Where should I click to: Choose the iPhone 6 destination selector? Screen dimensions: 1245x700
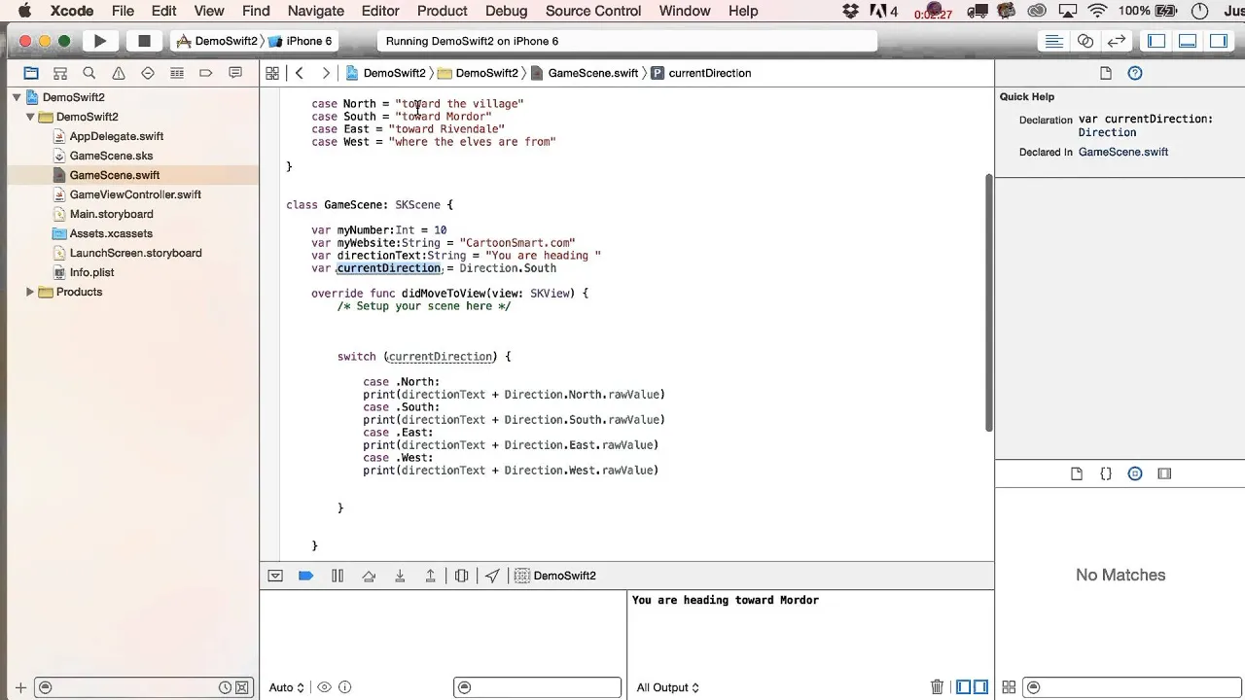(301, 41)
